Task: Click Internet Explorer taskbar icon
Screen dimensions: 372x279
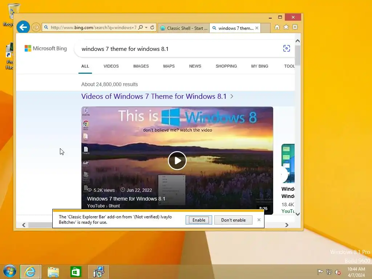Action: coord(31,272)
